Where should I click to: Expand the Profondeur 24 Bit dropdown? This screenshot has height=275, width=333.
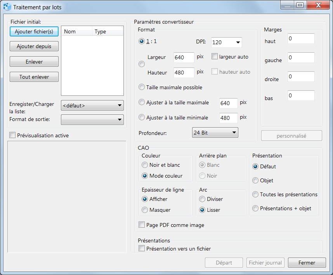click(215, 133)
